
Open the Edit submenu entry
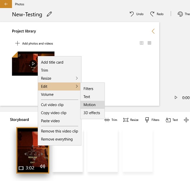point(59,87)
